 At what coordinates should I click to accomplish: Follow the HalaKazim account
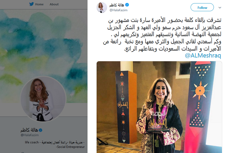(x=202, y=7)
